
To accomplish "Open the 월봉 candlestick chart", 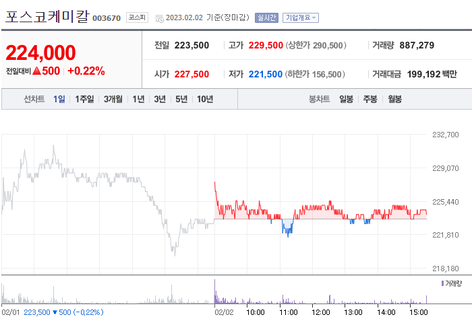I will [394, 99].
